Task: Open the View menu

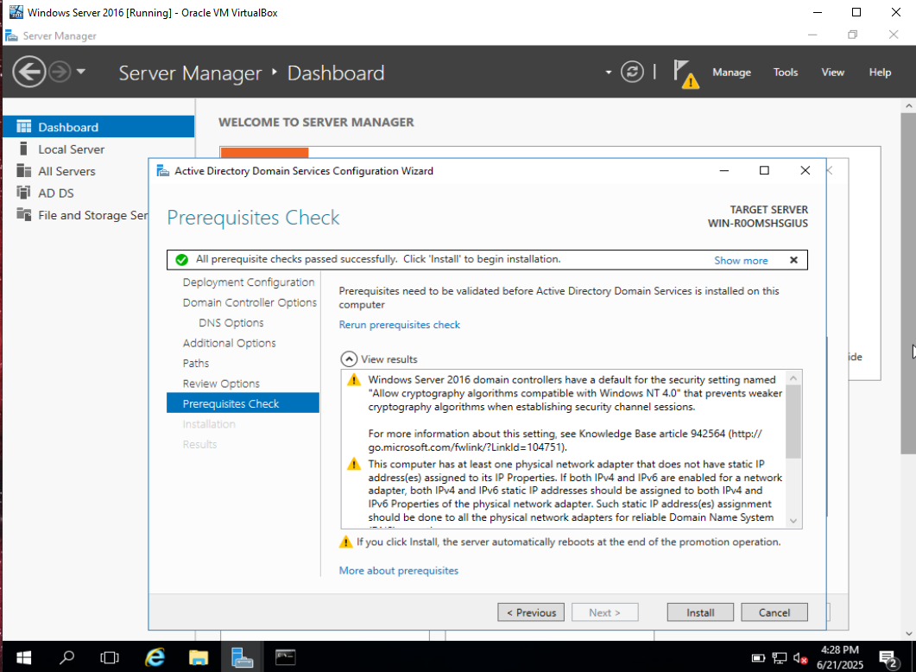Action: [x=832, y=72]
